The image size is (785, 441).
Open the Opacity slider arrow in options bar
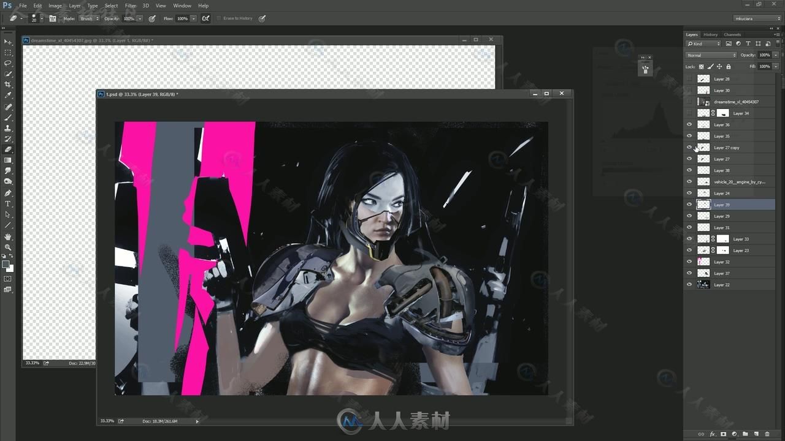click(x=140, y=18)
